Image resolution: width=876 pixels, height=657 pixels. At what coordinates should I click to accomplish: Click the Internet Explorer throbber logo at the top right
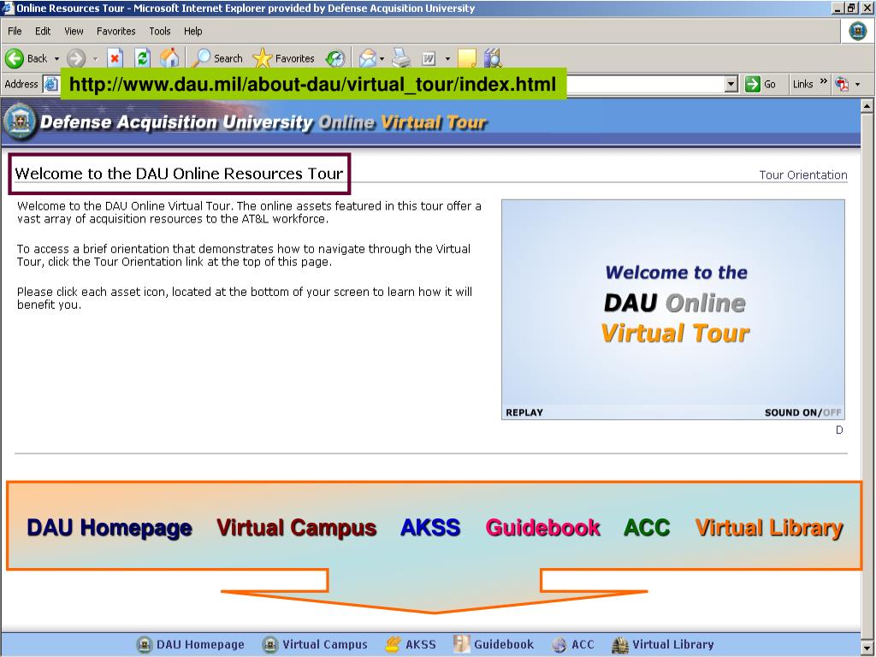(x=857, y=31)
